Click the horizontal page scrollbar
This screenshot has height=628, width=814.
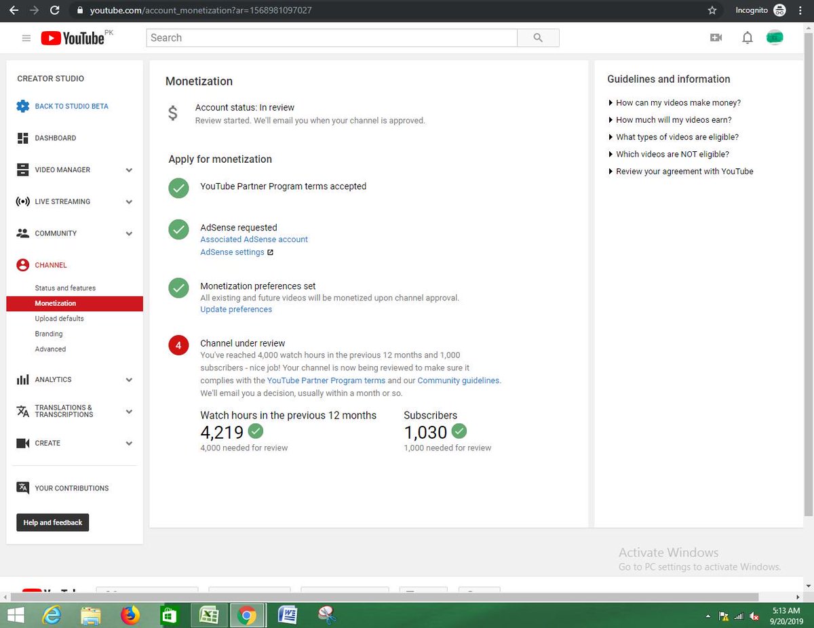coord(385,597)
